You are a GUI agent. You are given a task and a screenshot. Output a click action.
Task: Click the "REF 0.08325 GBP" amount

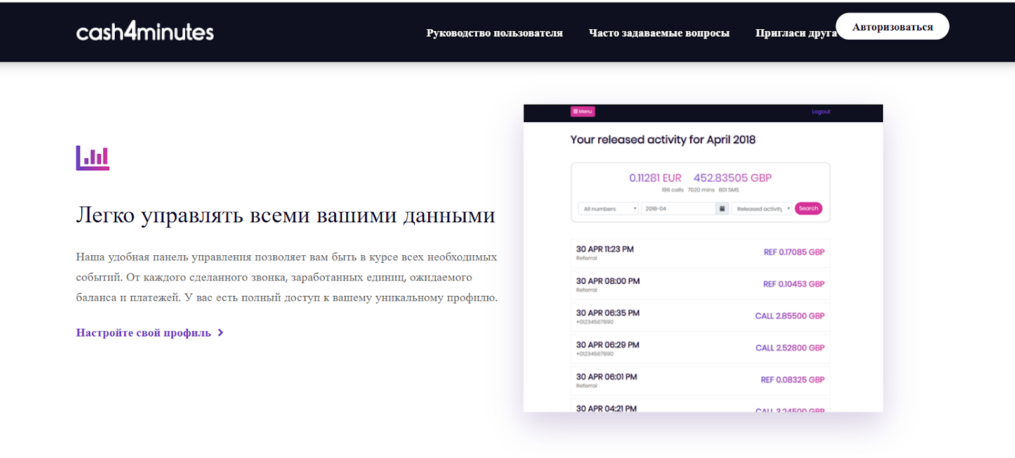coord(793,379)
